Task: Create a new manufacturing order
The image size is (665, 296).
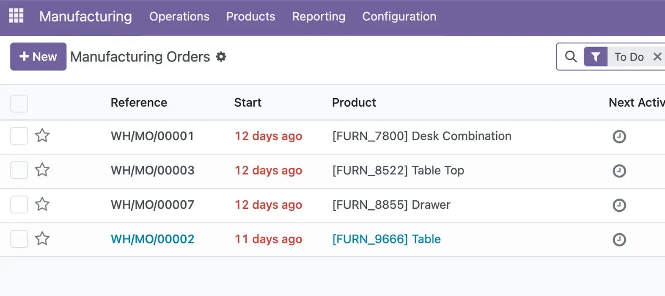Action: point(38,57)
